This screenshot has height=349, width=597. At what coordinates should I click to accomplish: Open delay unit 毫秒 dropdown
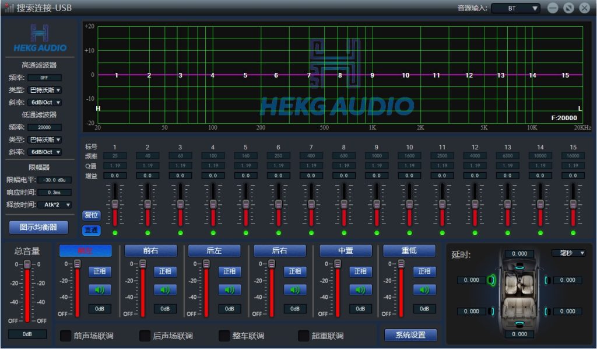coord(569,253)
